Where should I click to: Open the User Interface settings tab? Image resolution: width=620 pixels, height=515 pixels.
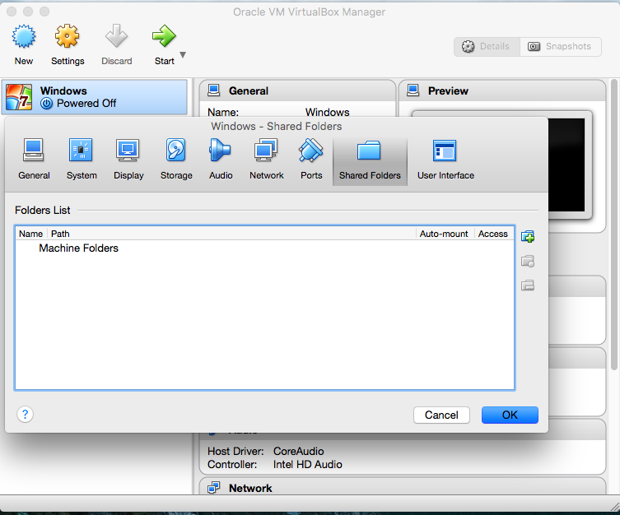[445, 159]
